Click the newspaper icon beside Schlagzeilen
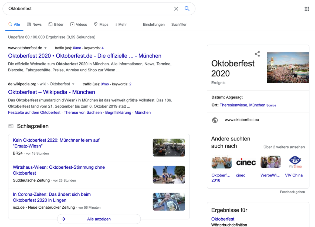 [x=11, y=126]
